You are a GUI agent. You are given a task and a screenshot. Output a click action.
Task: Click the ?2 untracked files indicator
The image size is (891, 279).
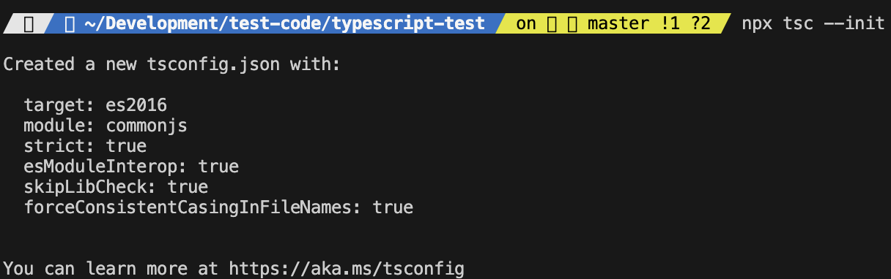click(700, 24)
